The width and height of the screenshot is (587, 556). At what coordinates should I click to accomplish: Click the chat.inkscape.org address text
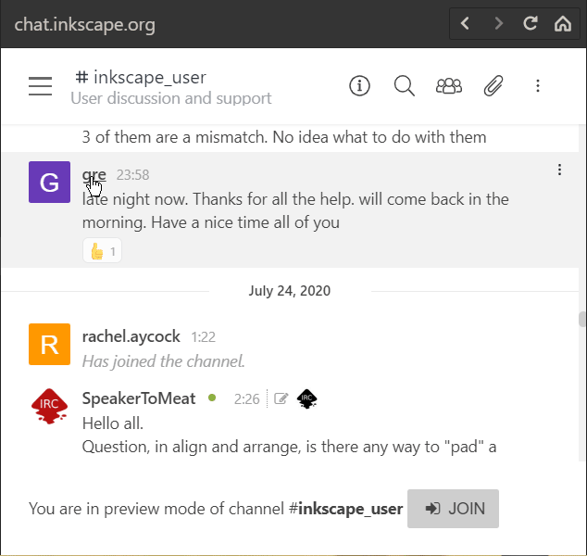coord(84,25)
